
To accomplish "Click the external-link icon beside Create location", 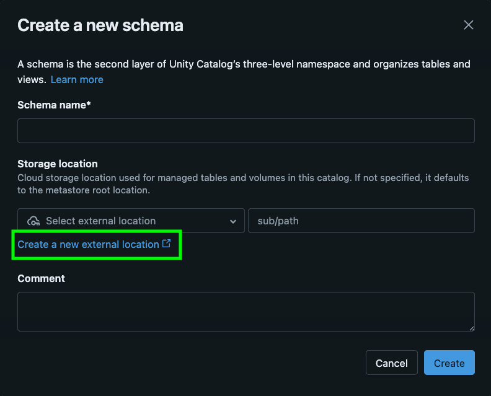I will (x=166, y=244).
